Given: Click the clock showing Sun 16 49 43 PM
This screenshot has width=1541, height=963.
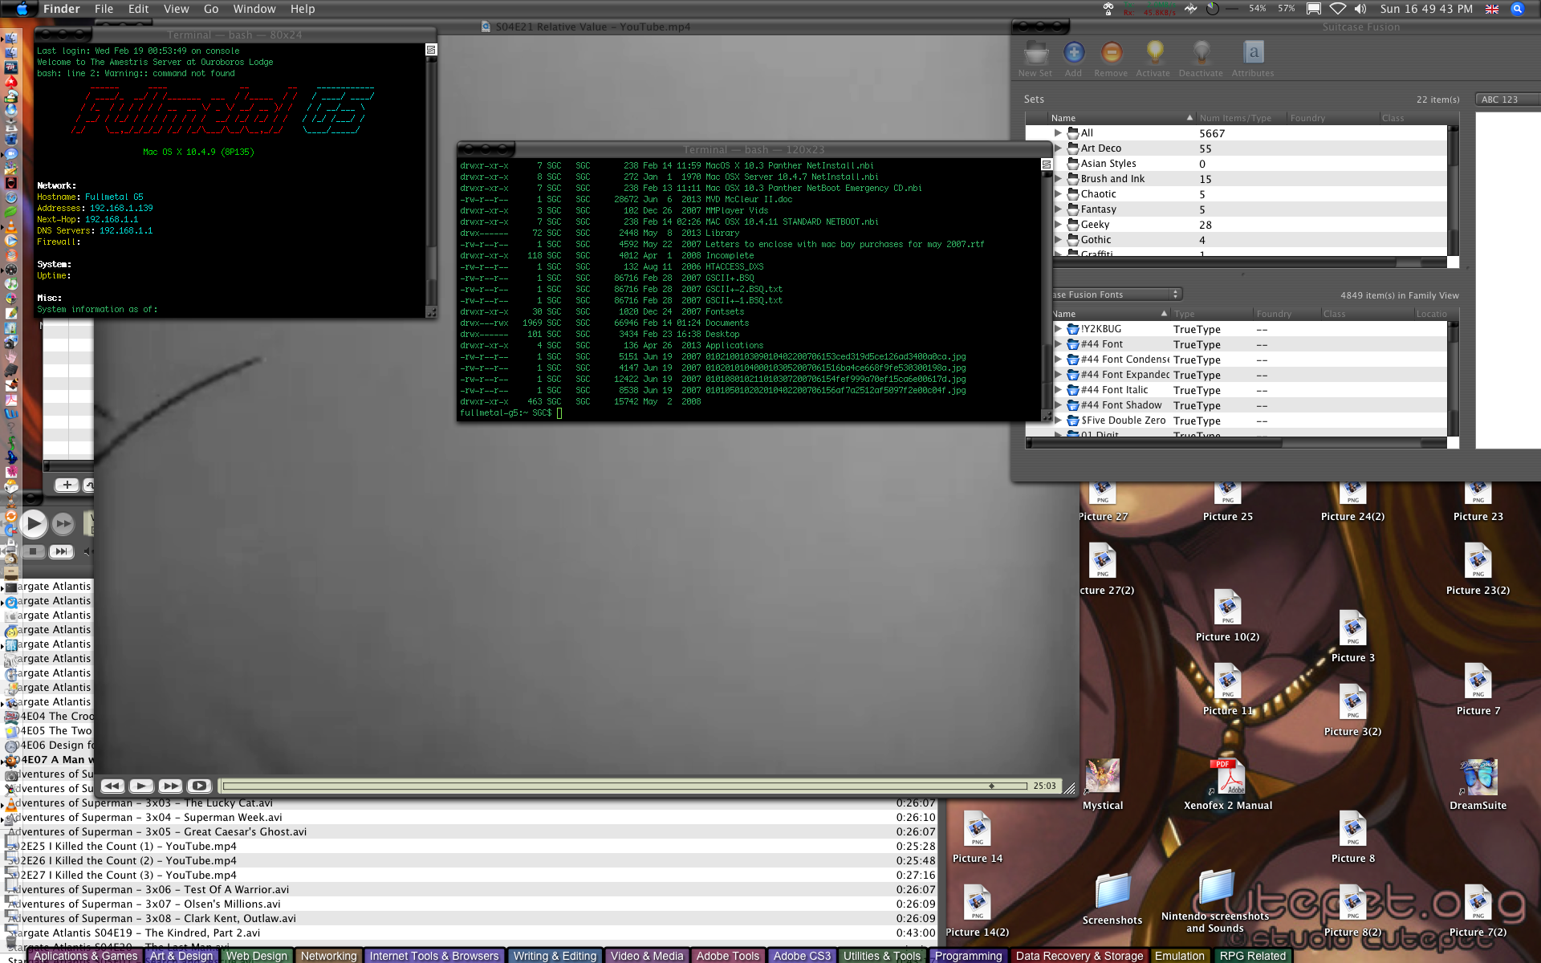Looking at the screenshot, I should pos(1426,9).
